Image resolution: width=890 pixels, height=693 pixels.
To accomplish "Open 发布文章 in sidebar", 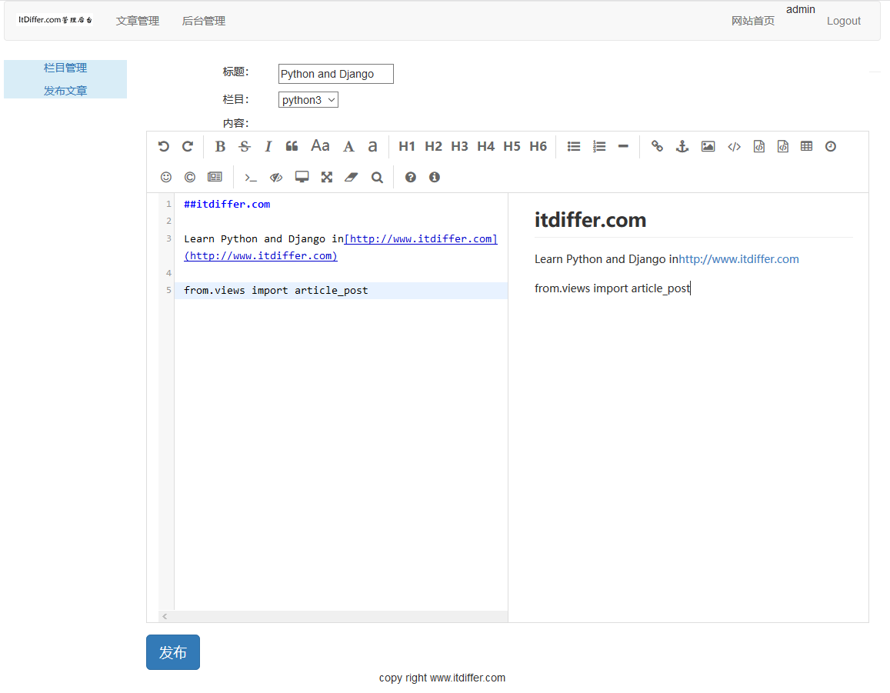I will pos(65,91).
